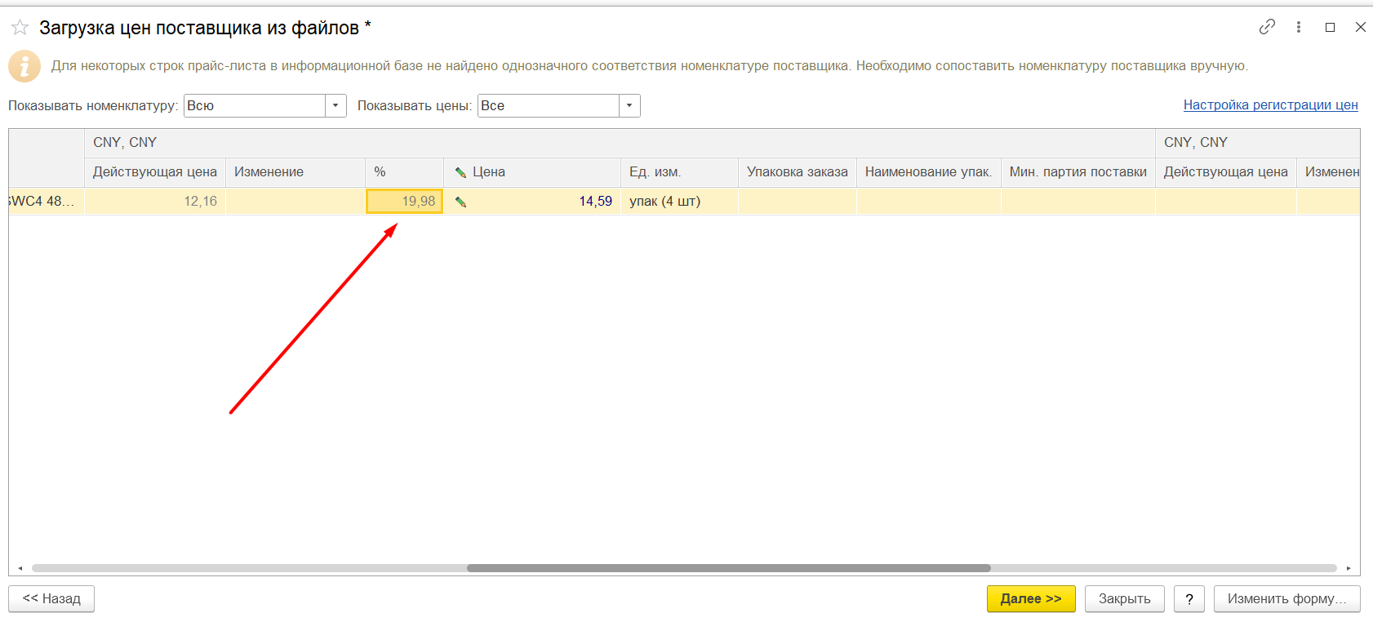Go back using the << Назад button
1373x622 pixels.
click(x=51, y=598)
